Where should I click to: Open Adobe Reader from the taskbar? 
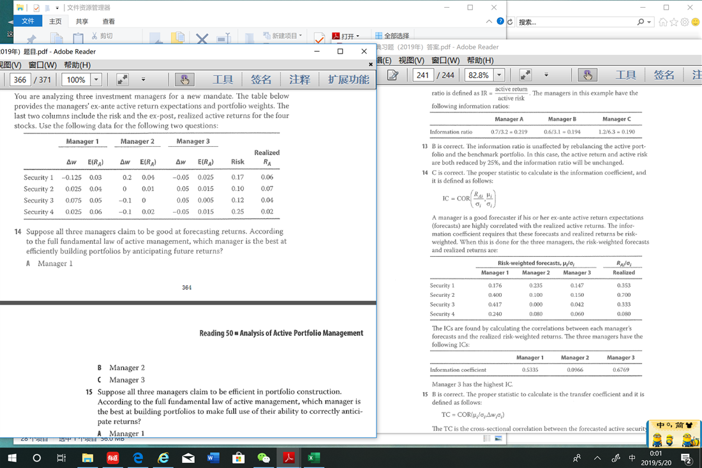coord(288,458)
